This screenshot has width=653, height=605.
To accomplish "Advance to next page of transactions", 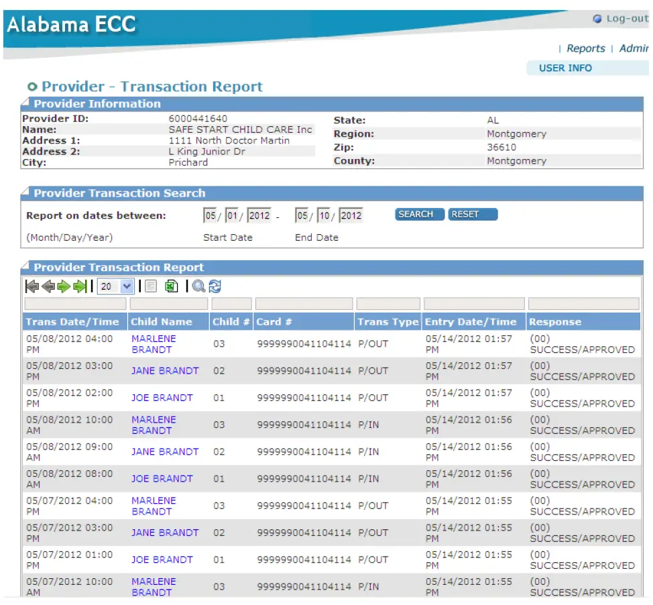I will coord(62,286).
